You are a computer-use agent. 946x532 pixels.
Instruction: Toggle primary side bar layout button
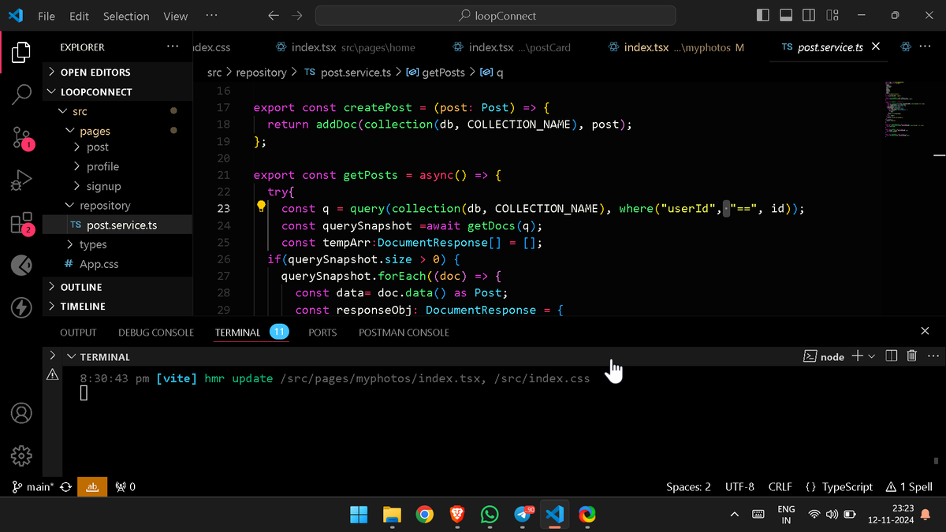(x=762, y=16)
